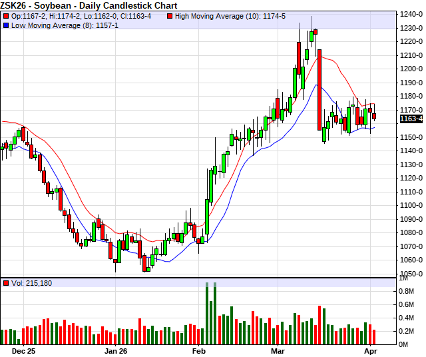
Task: Click the Apr date axis label
Action: click(x=371, y=351)
